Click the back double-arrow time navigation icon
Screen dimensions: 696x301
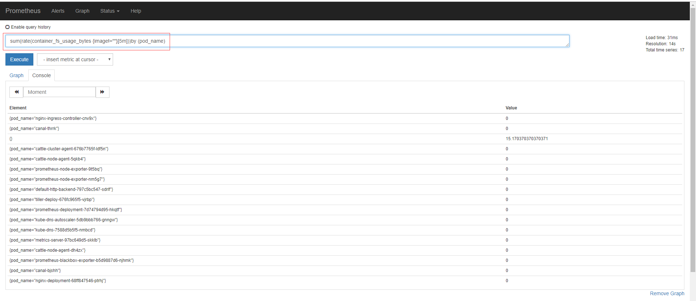coord(16,92)
